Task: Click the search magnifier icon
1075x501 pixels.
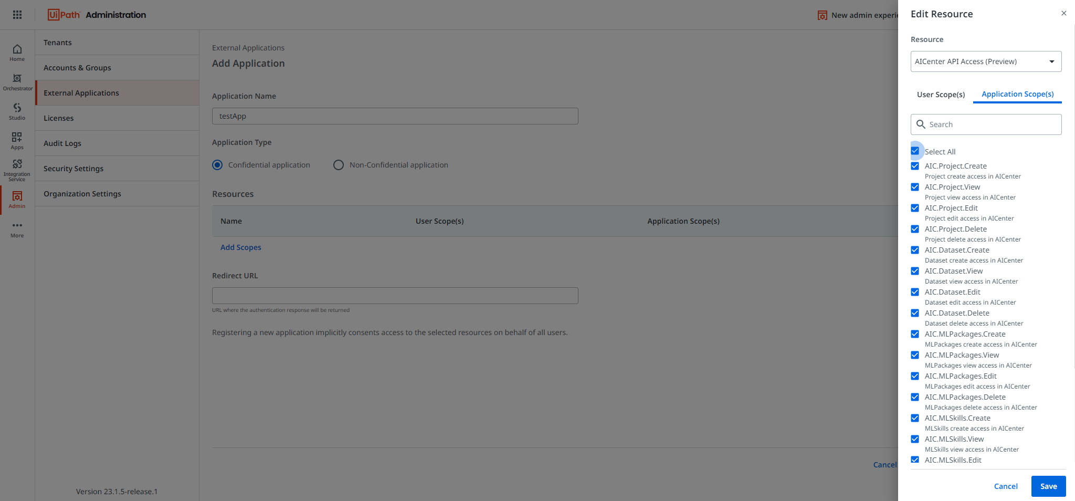Action: pyautogui.click(x=921, y=124)
